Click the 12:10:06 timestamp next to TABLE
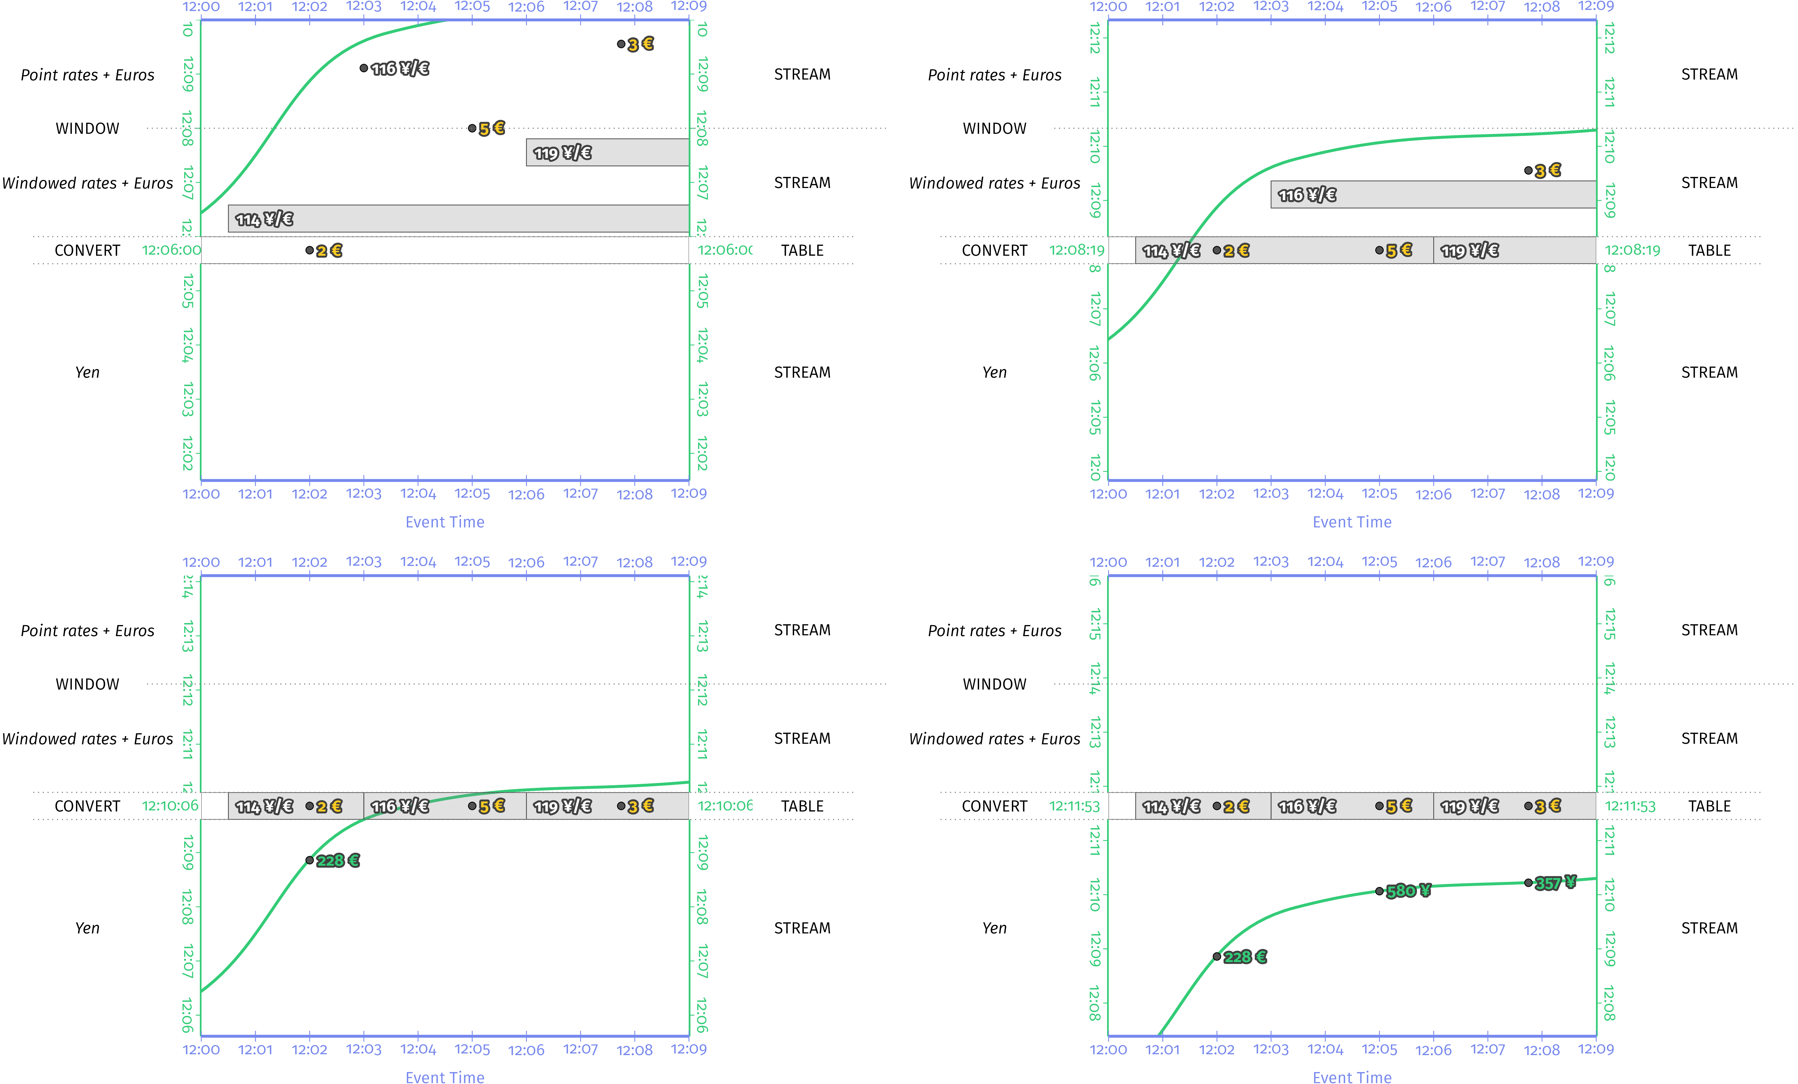This screenshot has width=1798, height=1084. point(725,806)
